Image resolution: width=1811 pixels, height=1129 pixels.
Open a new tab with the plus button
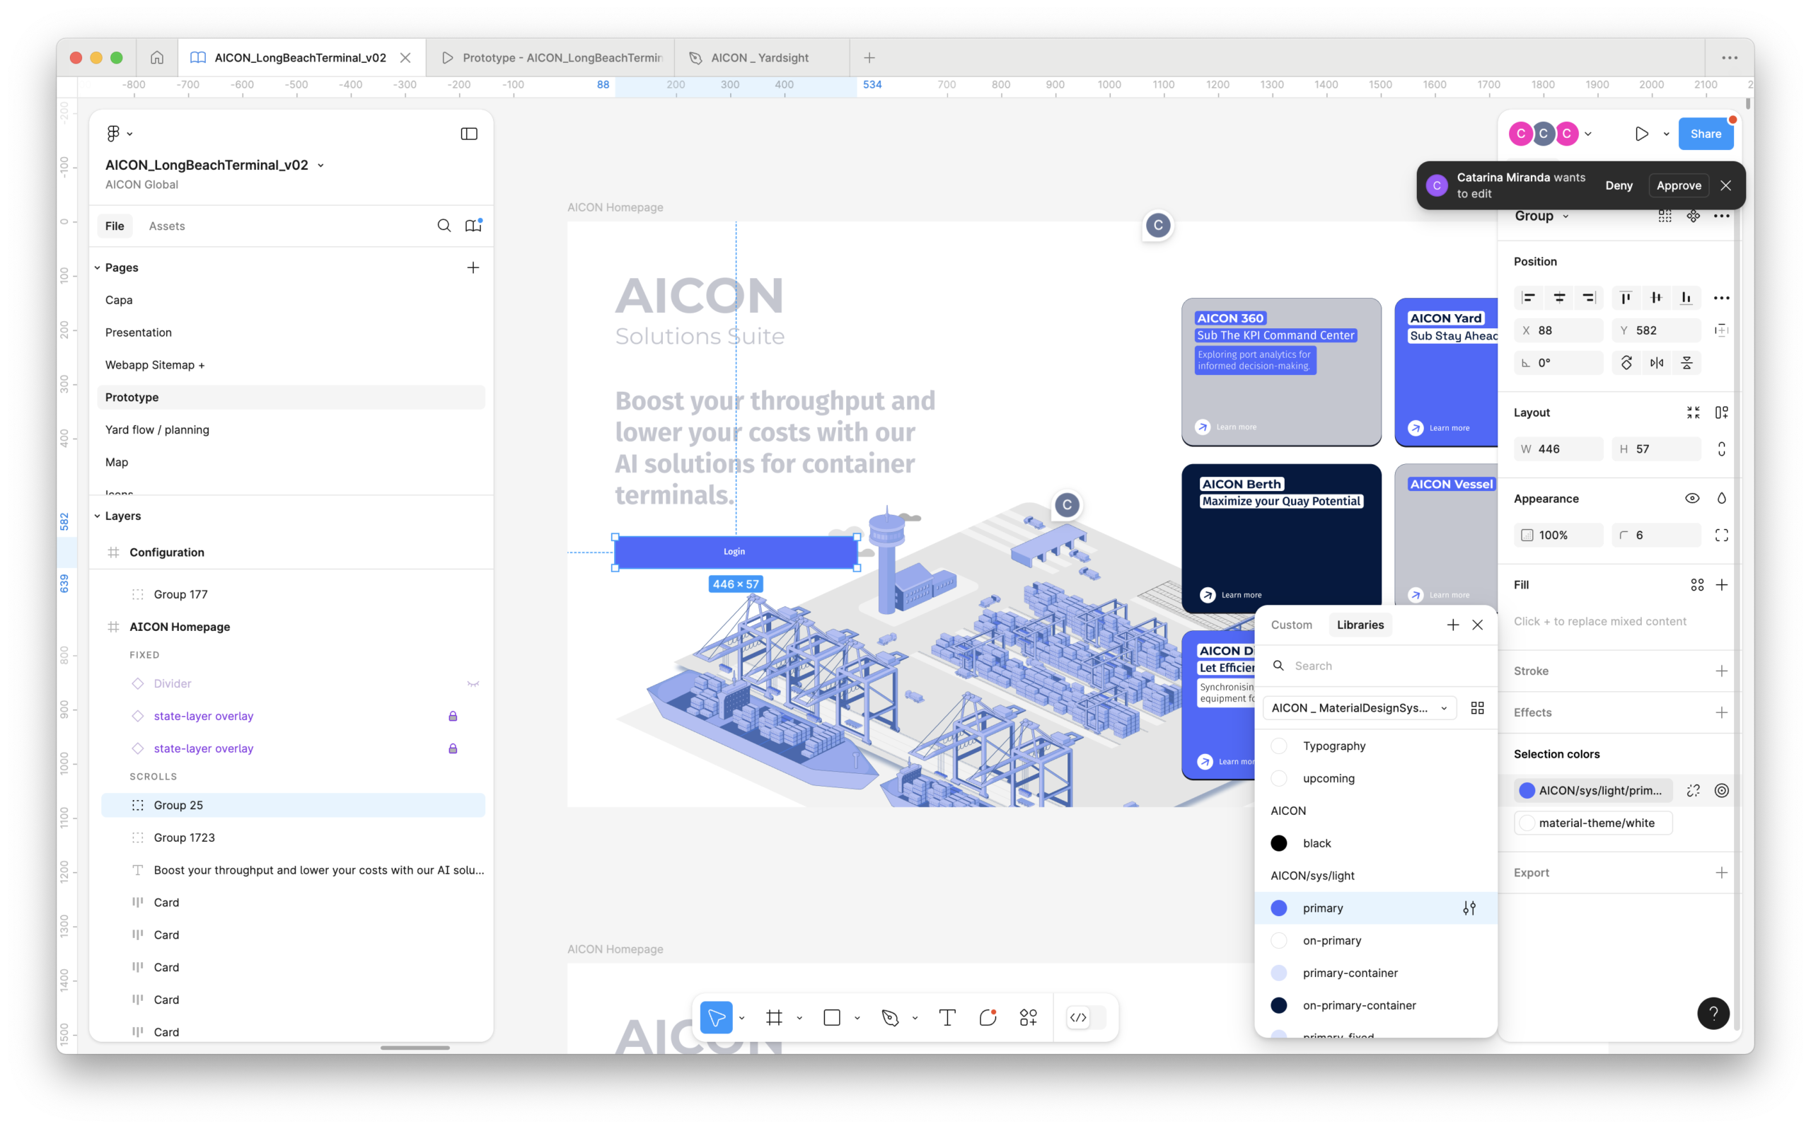pos(869,57)
